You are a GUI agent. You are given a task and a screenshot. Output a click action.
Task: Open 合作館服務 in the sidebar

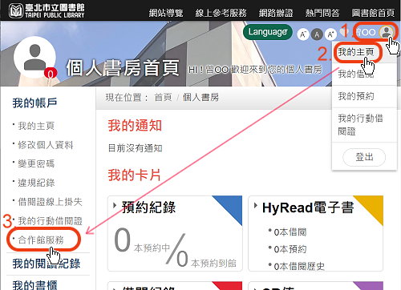pyautogui.click(x=41, y=240)
